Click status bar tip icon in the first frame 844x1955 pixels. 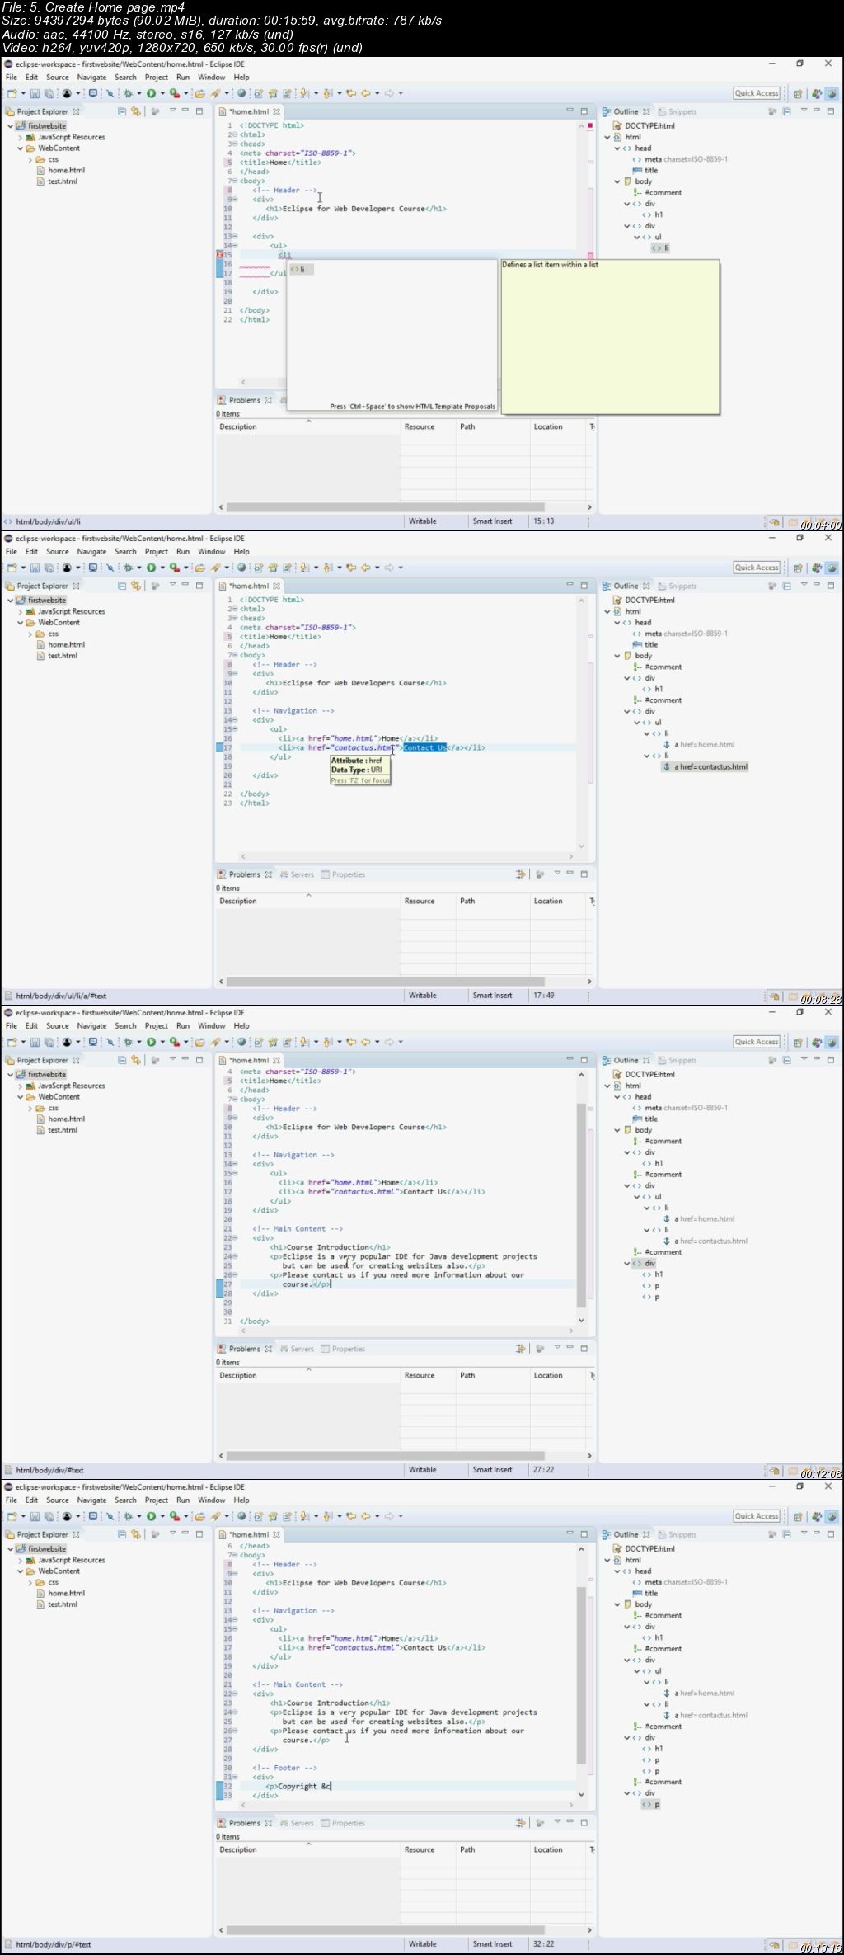coord(774,522)
